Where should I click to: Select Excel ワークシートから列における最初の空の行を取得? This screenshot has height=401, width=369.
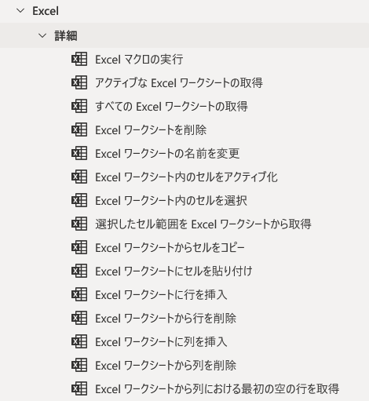217,388
